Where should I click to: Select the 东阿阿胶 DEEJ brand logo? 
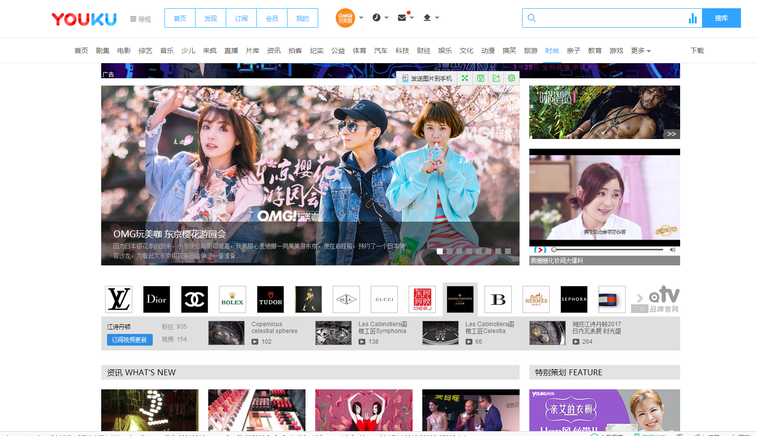pos(422,299)
